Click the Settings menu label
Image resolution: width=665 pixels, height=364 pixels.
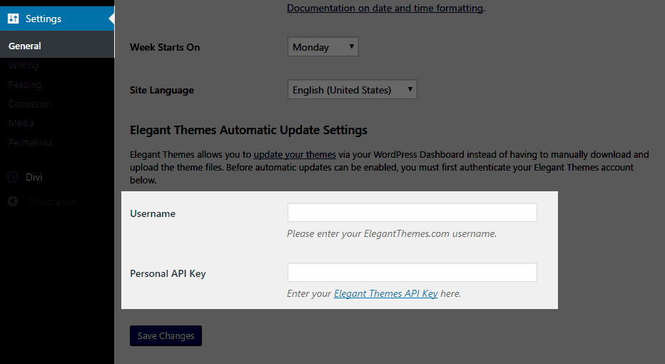pyautogui.click(x=44, y=19)
